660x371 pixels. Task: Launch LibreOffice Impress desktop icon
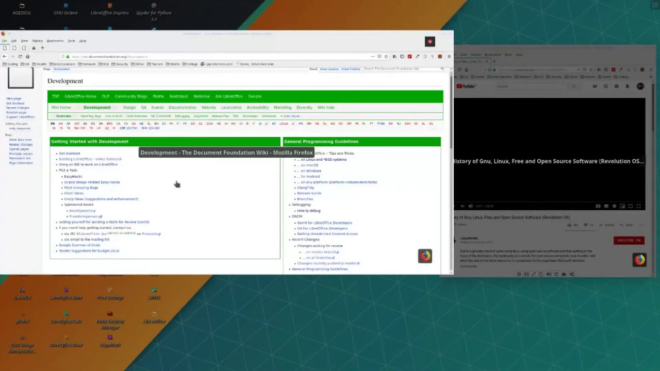109,9
